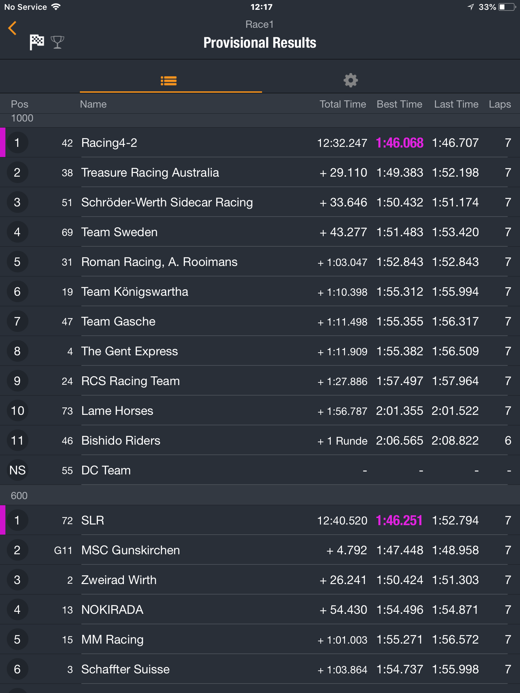Tap the location arrow status icon
Screen dimensions: 520x693
pos(471,7)
